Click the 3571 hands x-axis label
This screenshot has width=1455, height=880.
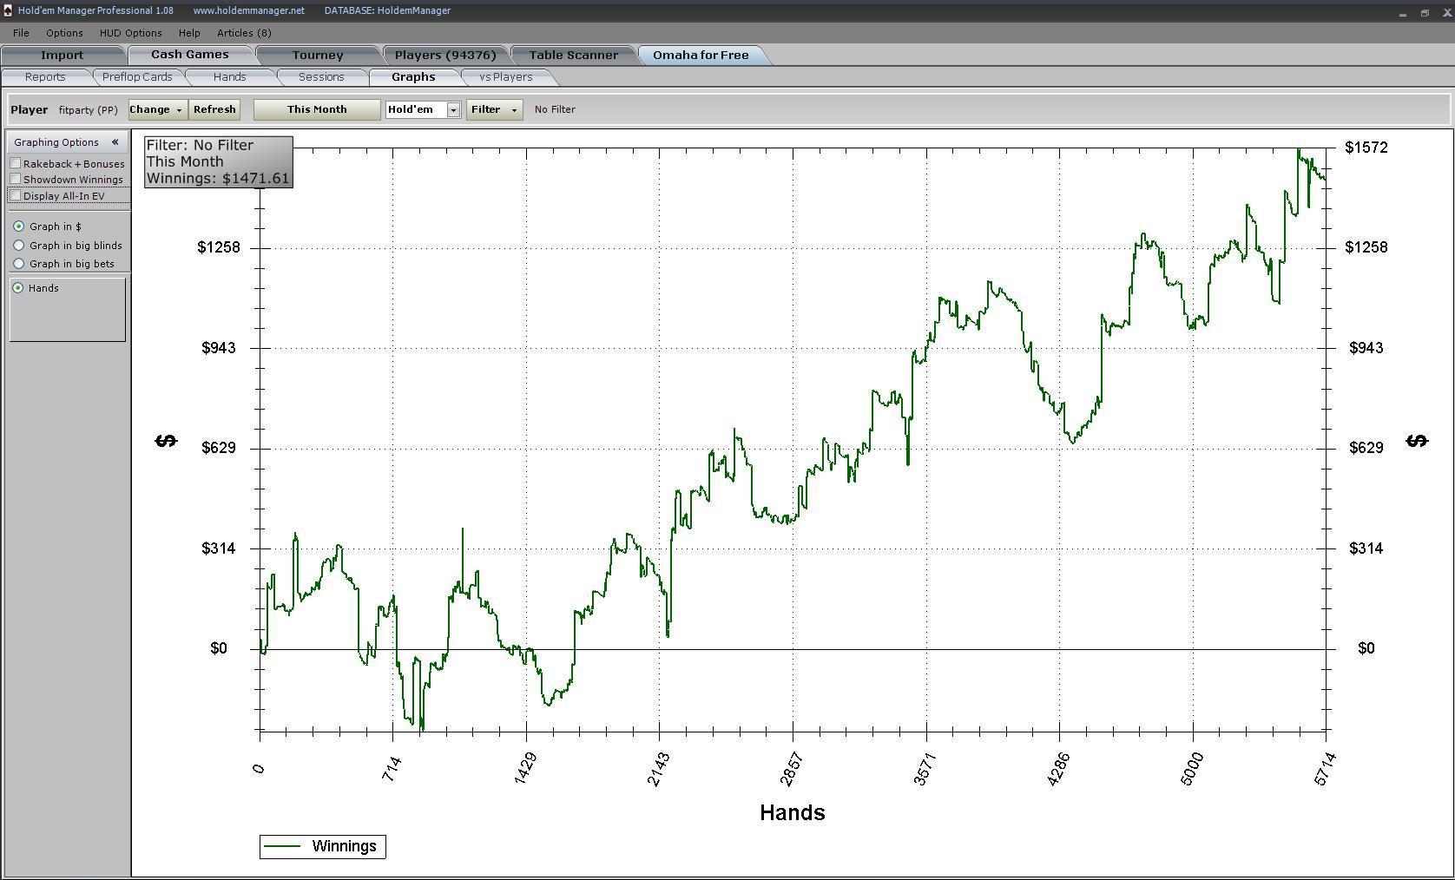926,770
